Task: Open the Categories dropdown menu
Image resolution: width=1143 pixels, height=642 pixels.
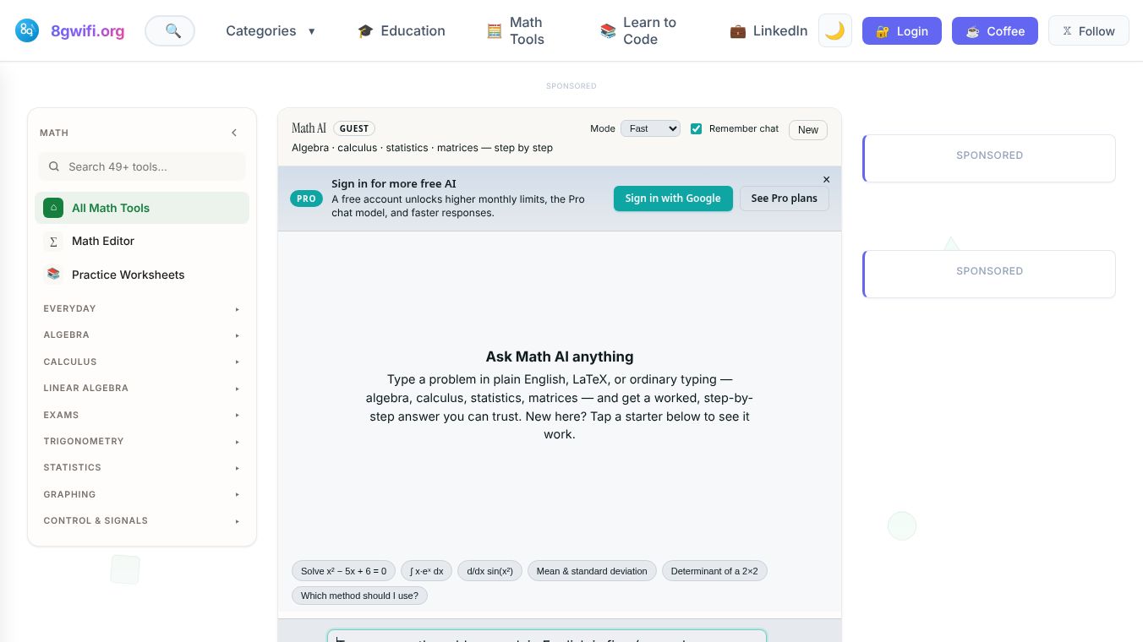Action: [271, 31]
